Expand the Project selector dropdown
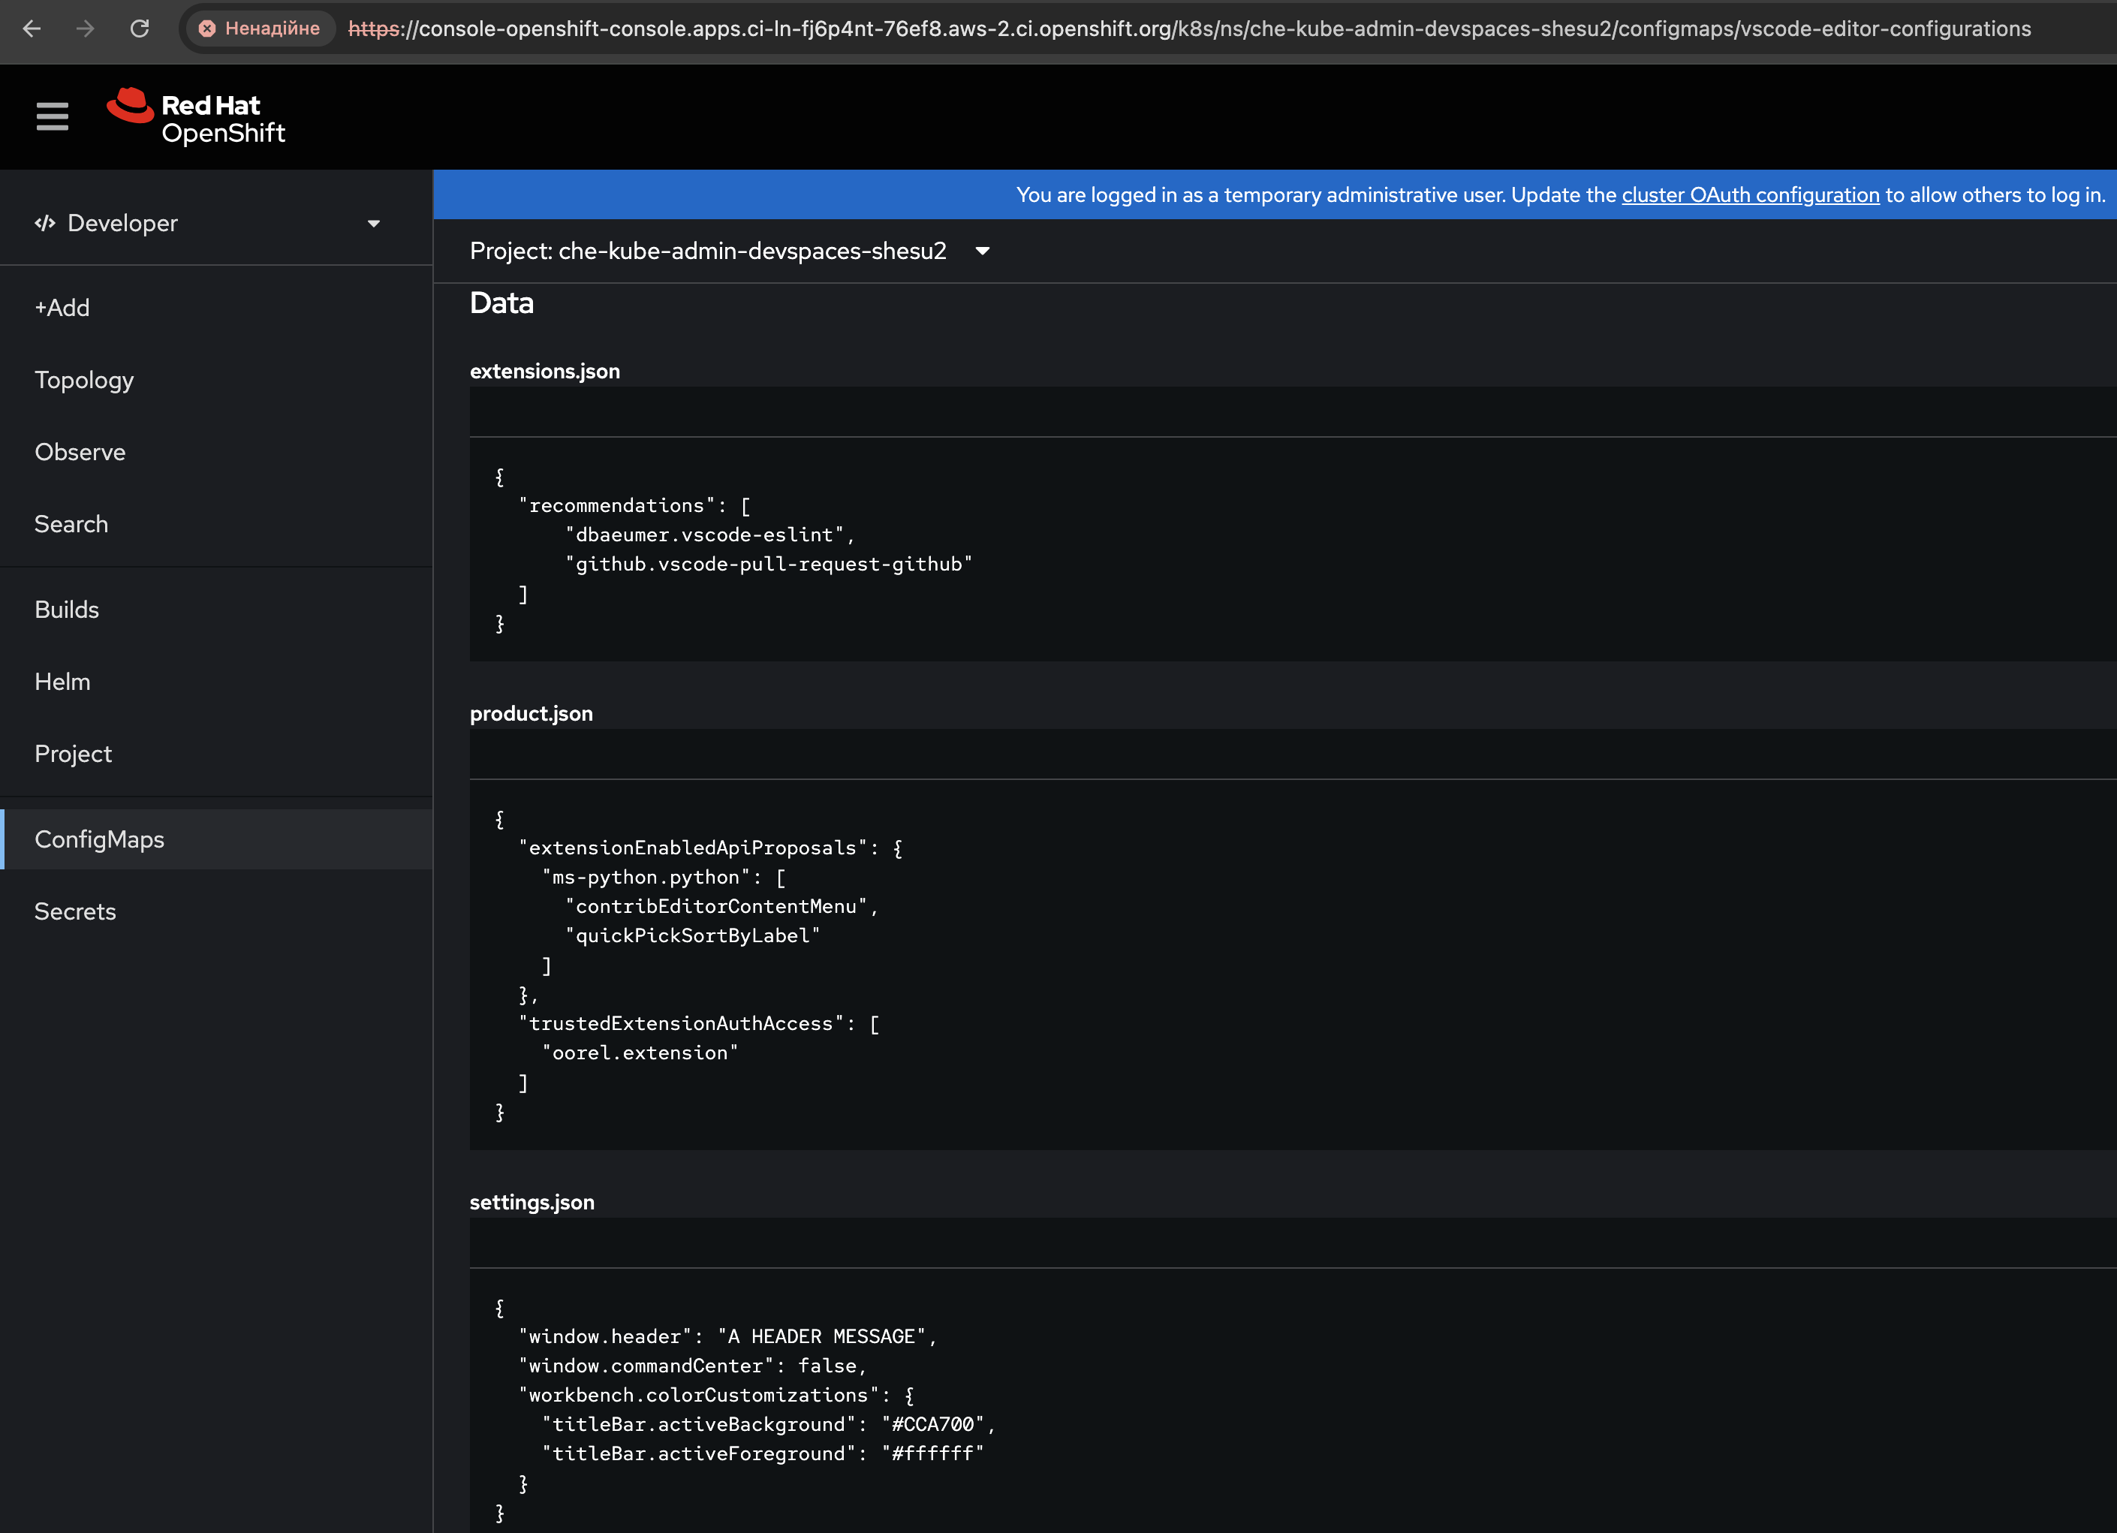The image size is (2117, 1533). point(982,251)
